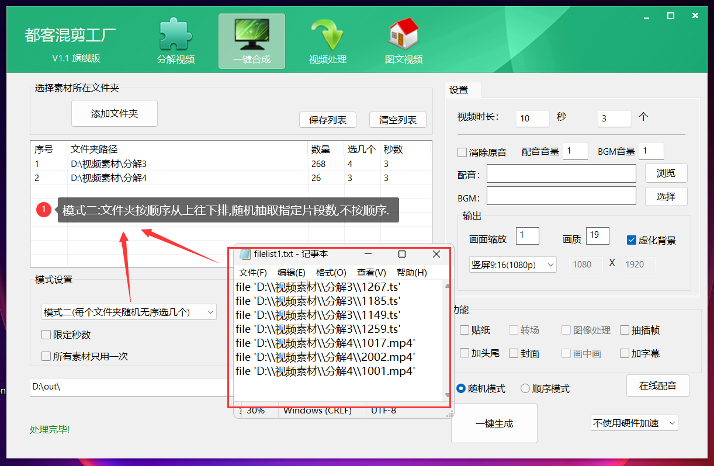Click the Notepad line ending 1267.ts
The width and height of the screenshot is (714, 466).
pyautogui.click(x=318, y=287)
